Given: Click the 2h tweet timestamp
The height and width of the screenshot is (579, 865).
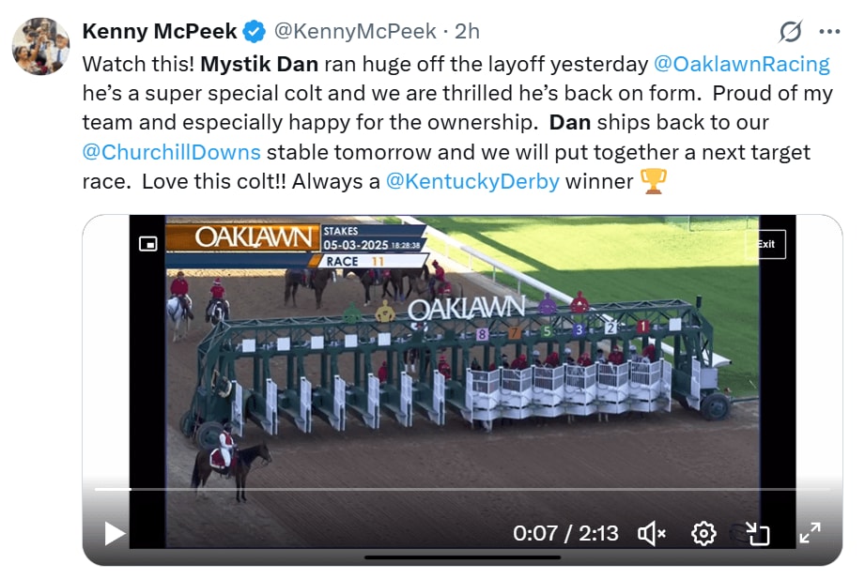Looking at the screenshot, I should point(467,32).
